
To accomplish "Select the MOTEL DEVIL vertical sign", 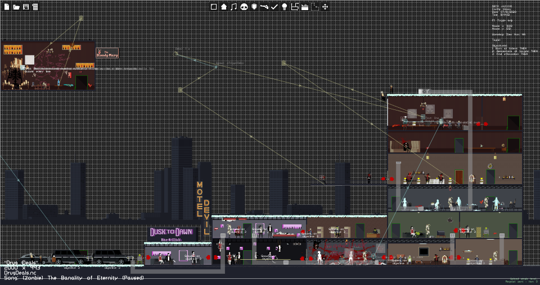I will 203,208.
